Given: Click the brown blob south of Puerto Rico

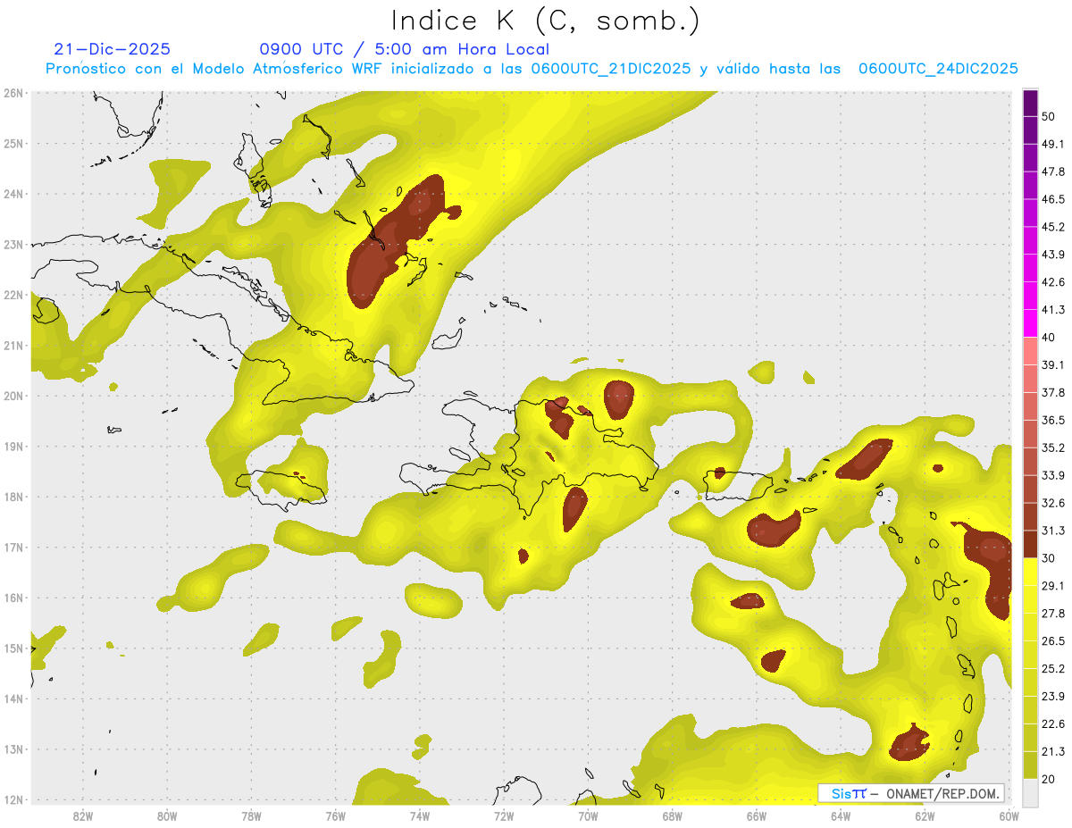Looking at the screenshot, I should coord(772,530).
